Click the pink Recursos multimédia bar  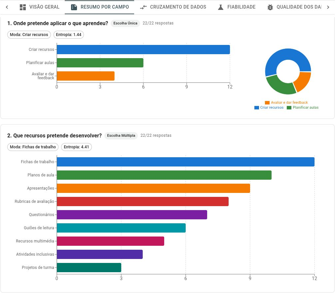tap(110, 241)
